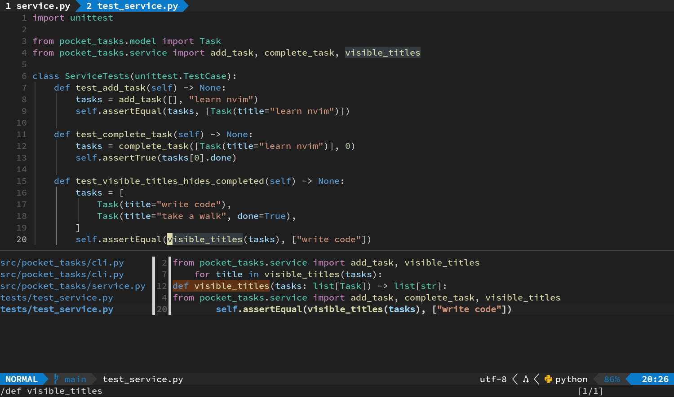The width and height of the screenshot is (674, 397).
Task: Click the NORMAL mode indicator
Action: click(x=22, y=379)
